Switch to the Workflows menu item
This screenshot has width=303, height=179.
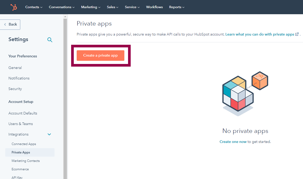pos(154,7)
